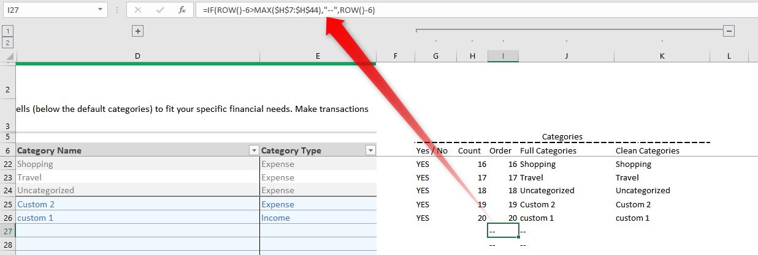Select column K header

(x=662, y=56)
